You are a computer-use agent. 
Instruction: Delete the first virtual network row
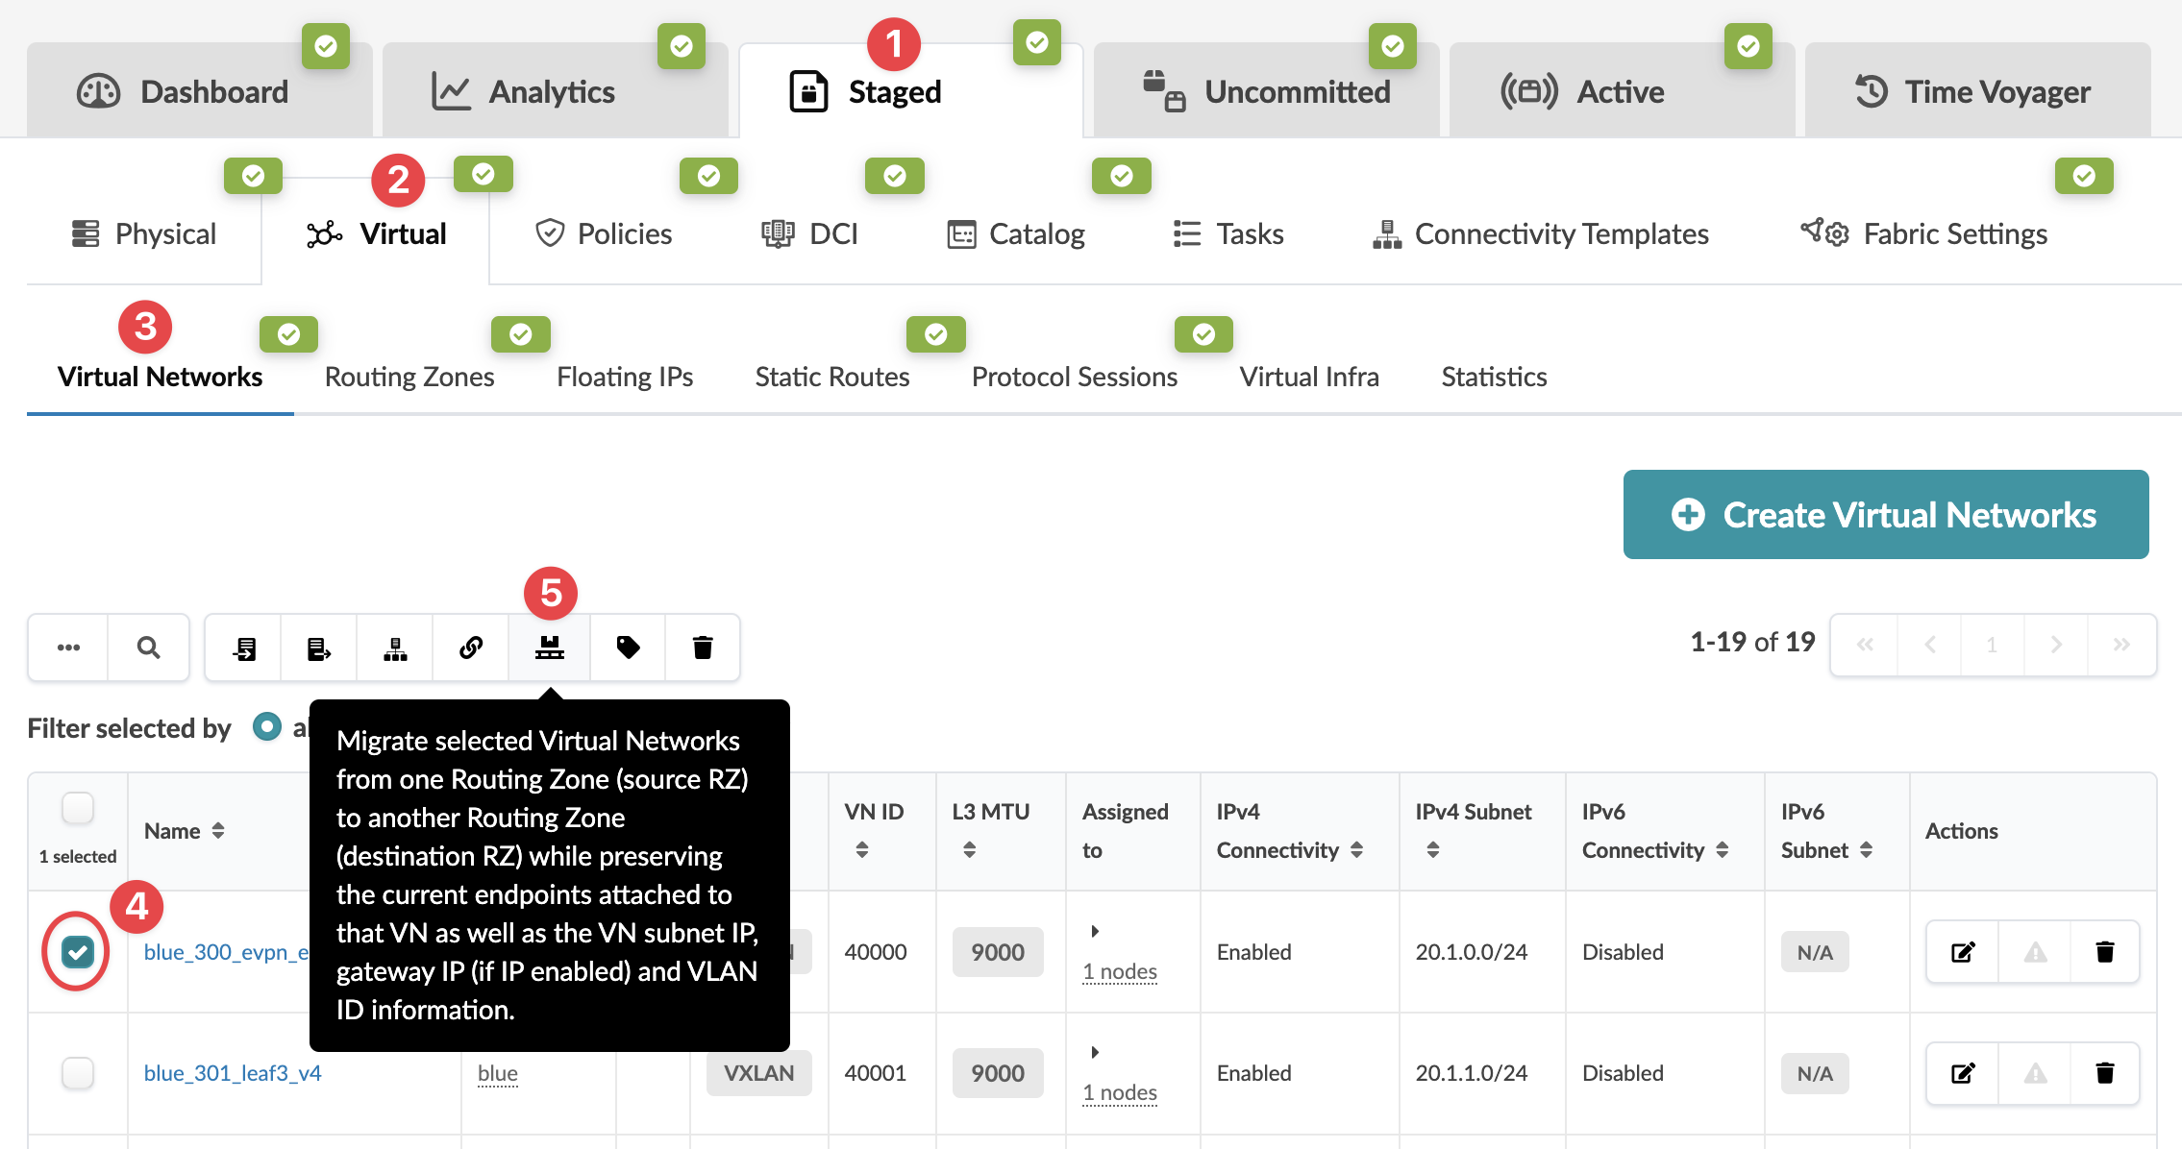(2104, 952)
